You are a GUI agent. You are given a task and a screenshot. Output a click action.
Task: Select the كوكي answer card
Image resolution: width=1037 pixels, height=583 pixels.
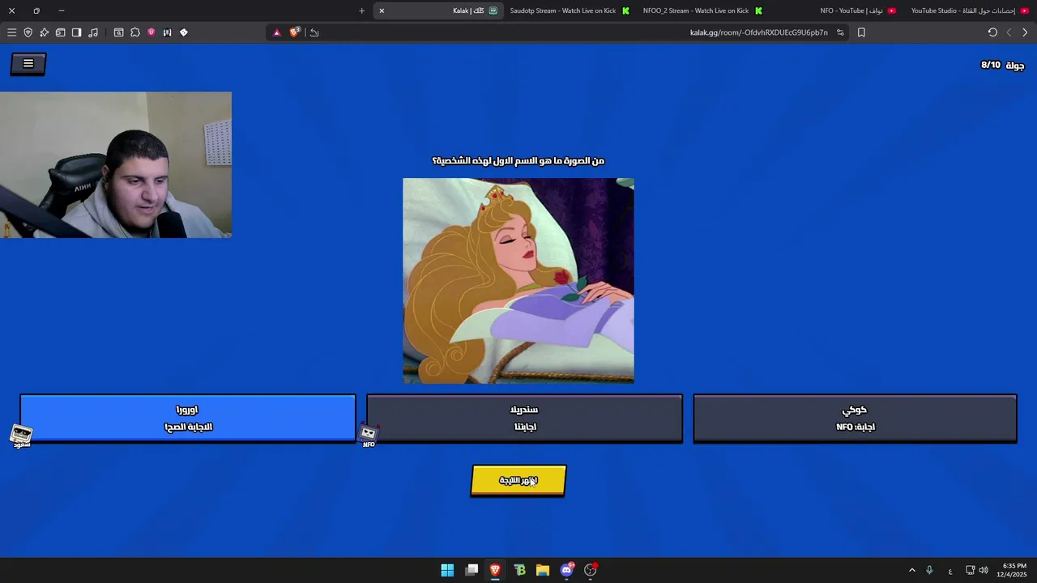click(855, 419)
